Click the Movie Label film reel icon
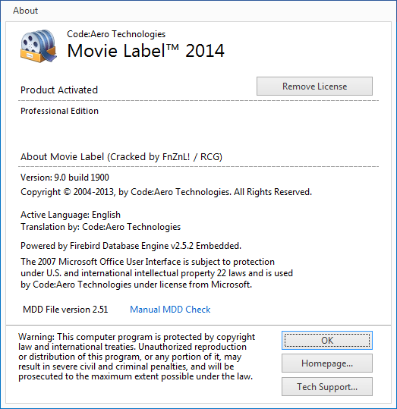 pyautogui.click(x=39, y=46)
